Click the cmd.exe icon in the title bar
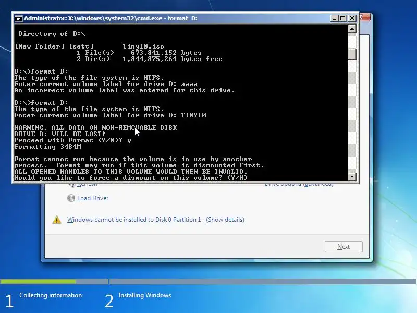This screenshot has height=313, width=417. pos(19,18)
